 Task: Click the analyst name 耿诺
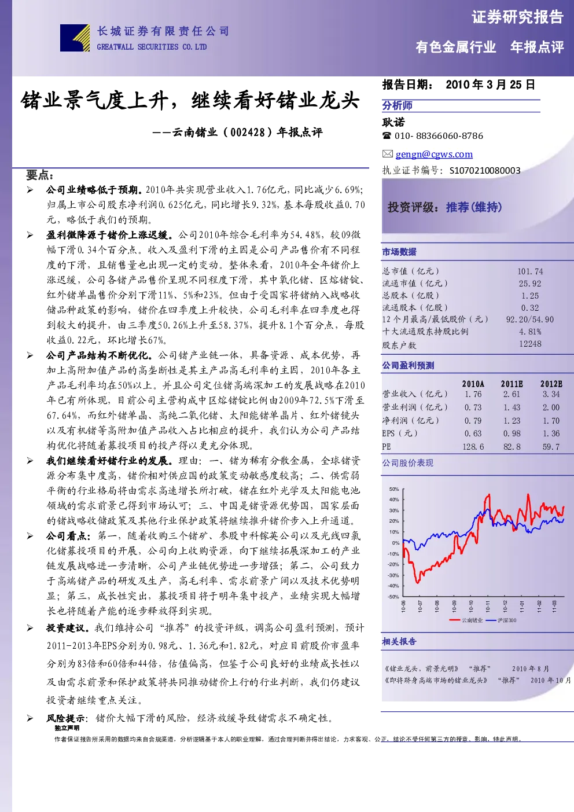(393, 122)
